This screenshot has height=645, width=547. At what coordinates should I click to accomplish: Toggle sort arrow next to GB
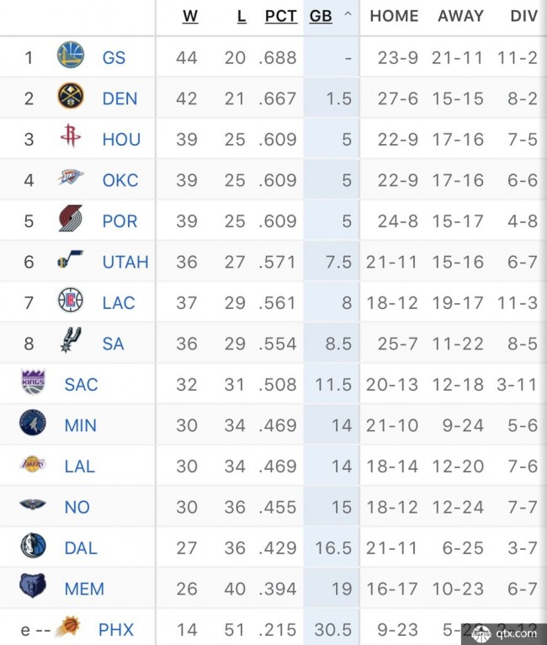348,15
